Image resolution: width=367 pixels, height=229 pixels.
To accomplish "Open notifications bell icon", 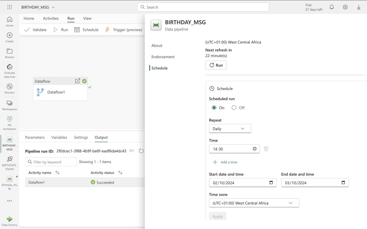I will point(332,7).
